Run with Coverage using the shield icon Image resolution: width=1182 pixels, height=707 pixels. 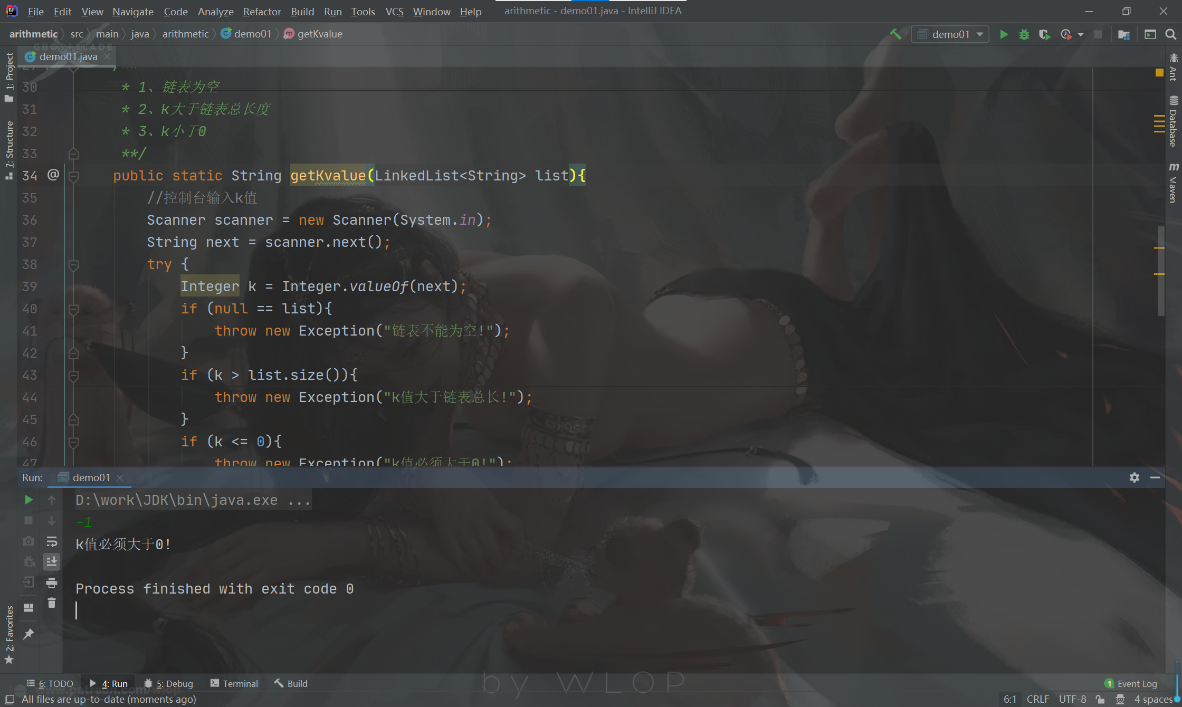[x=1044, y=34]
